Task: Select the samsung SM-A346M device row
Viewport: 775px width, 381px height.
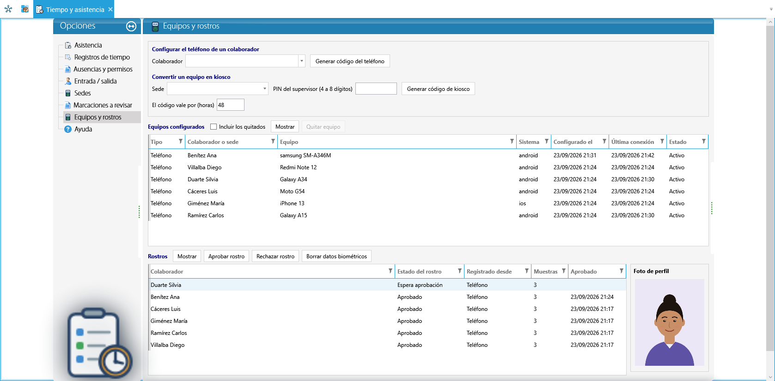Action: coord(428,155)
